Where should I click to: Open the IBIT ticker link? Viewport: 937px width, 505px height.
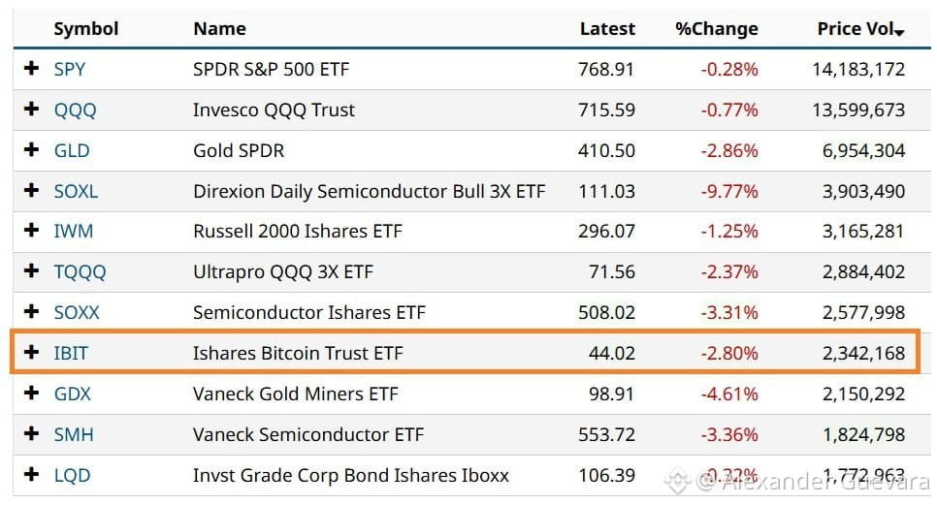[71, 353]
